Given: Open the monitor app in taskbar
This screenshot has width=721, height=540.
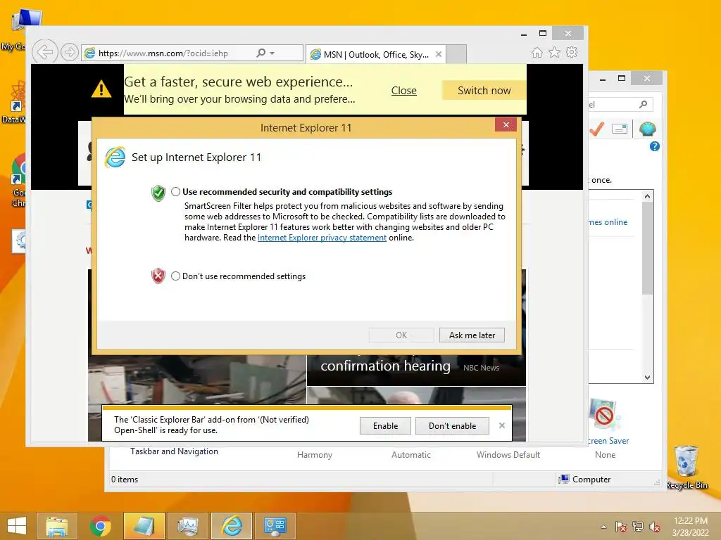Looking at the screenshot, I should (x=187, y=526).
